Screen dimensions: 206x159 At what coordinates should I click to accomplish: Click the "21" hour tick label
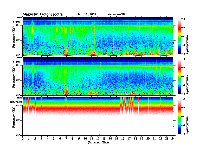[154, 139]
